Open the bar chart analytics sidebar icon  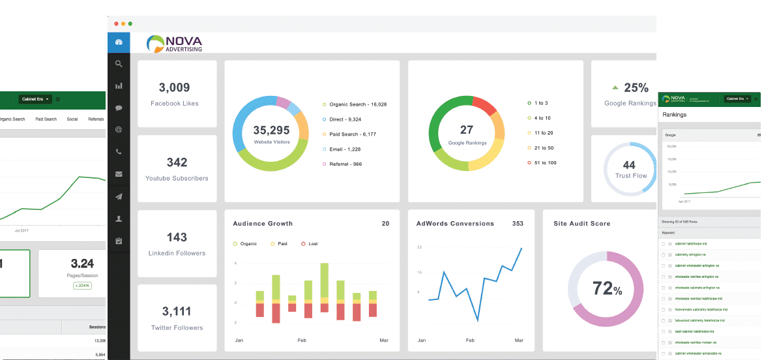(119, 85)
